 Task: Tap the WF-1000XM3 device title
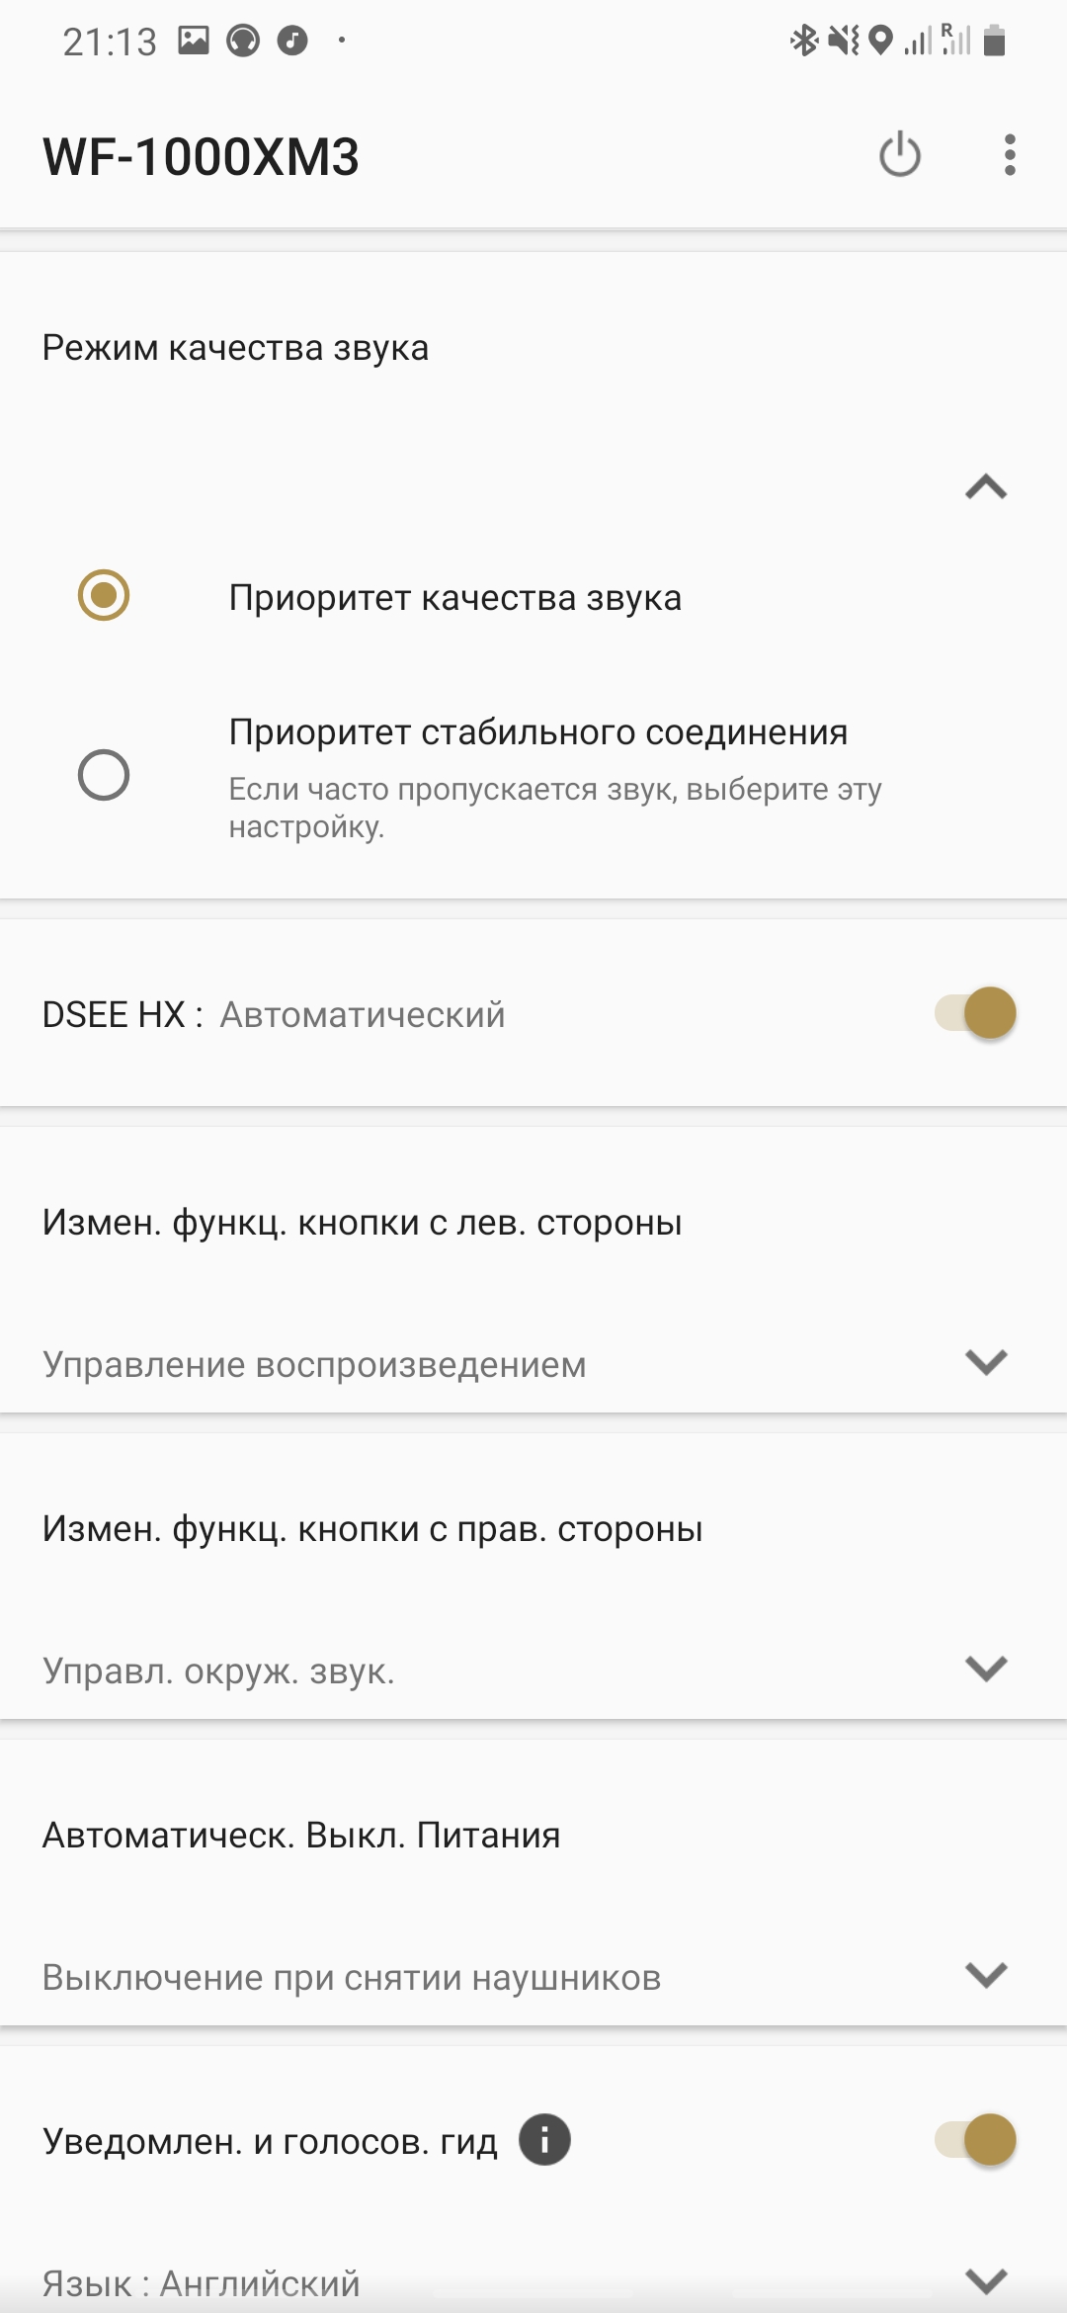pos(201,157)
